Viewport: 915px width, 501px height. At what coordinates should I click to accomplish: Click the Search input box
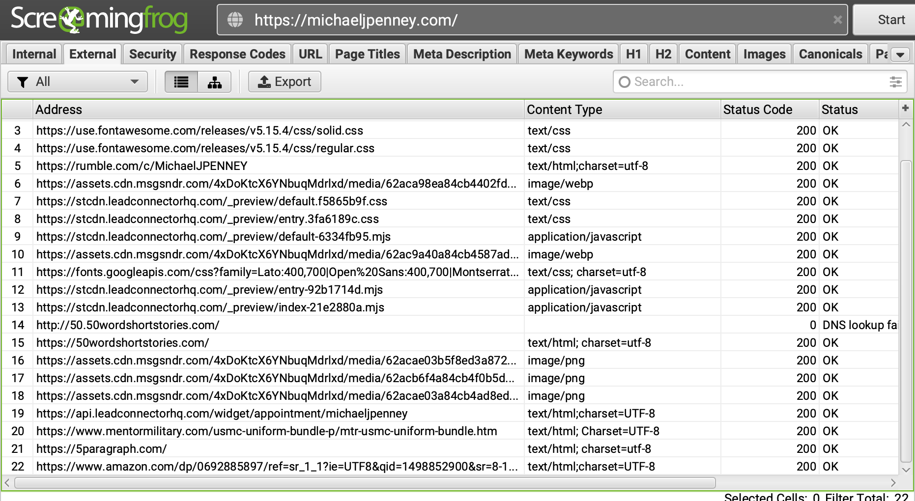click(x=759, y=82)
